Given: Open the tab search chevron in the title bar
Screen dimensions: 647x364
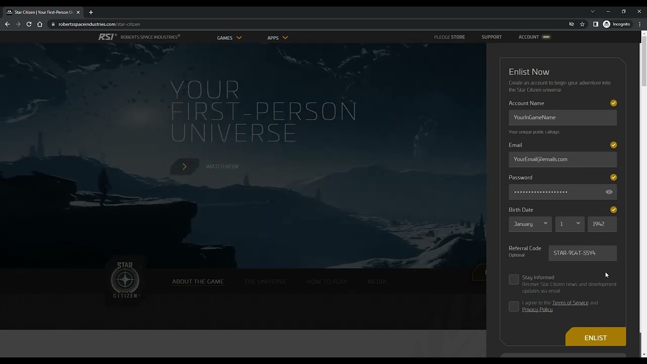Looking at the screenshot, I should 592,11.
